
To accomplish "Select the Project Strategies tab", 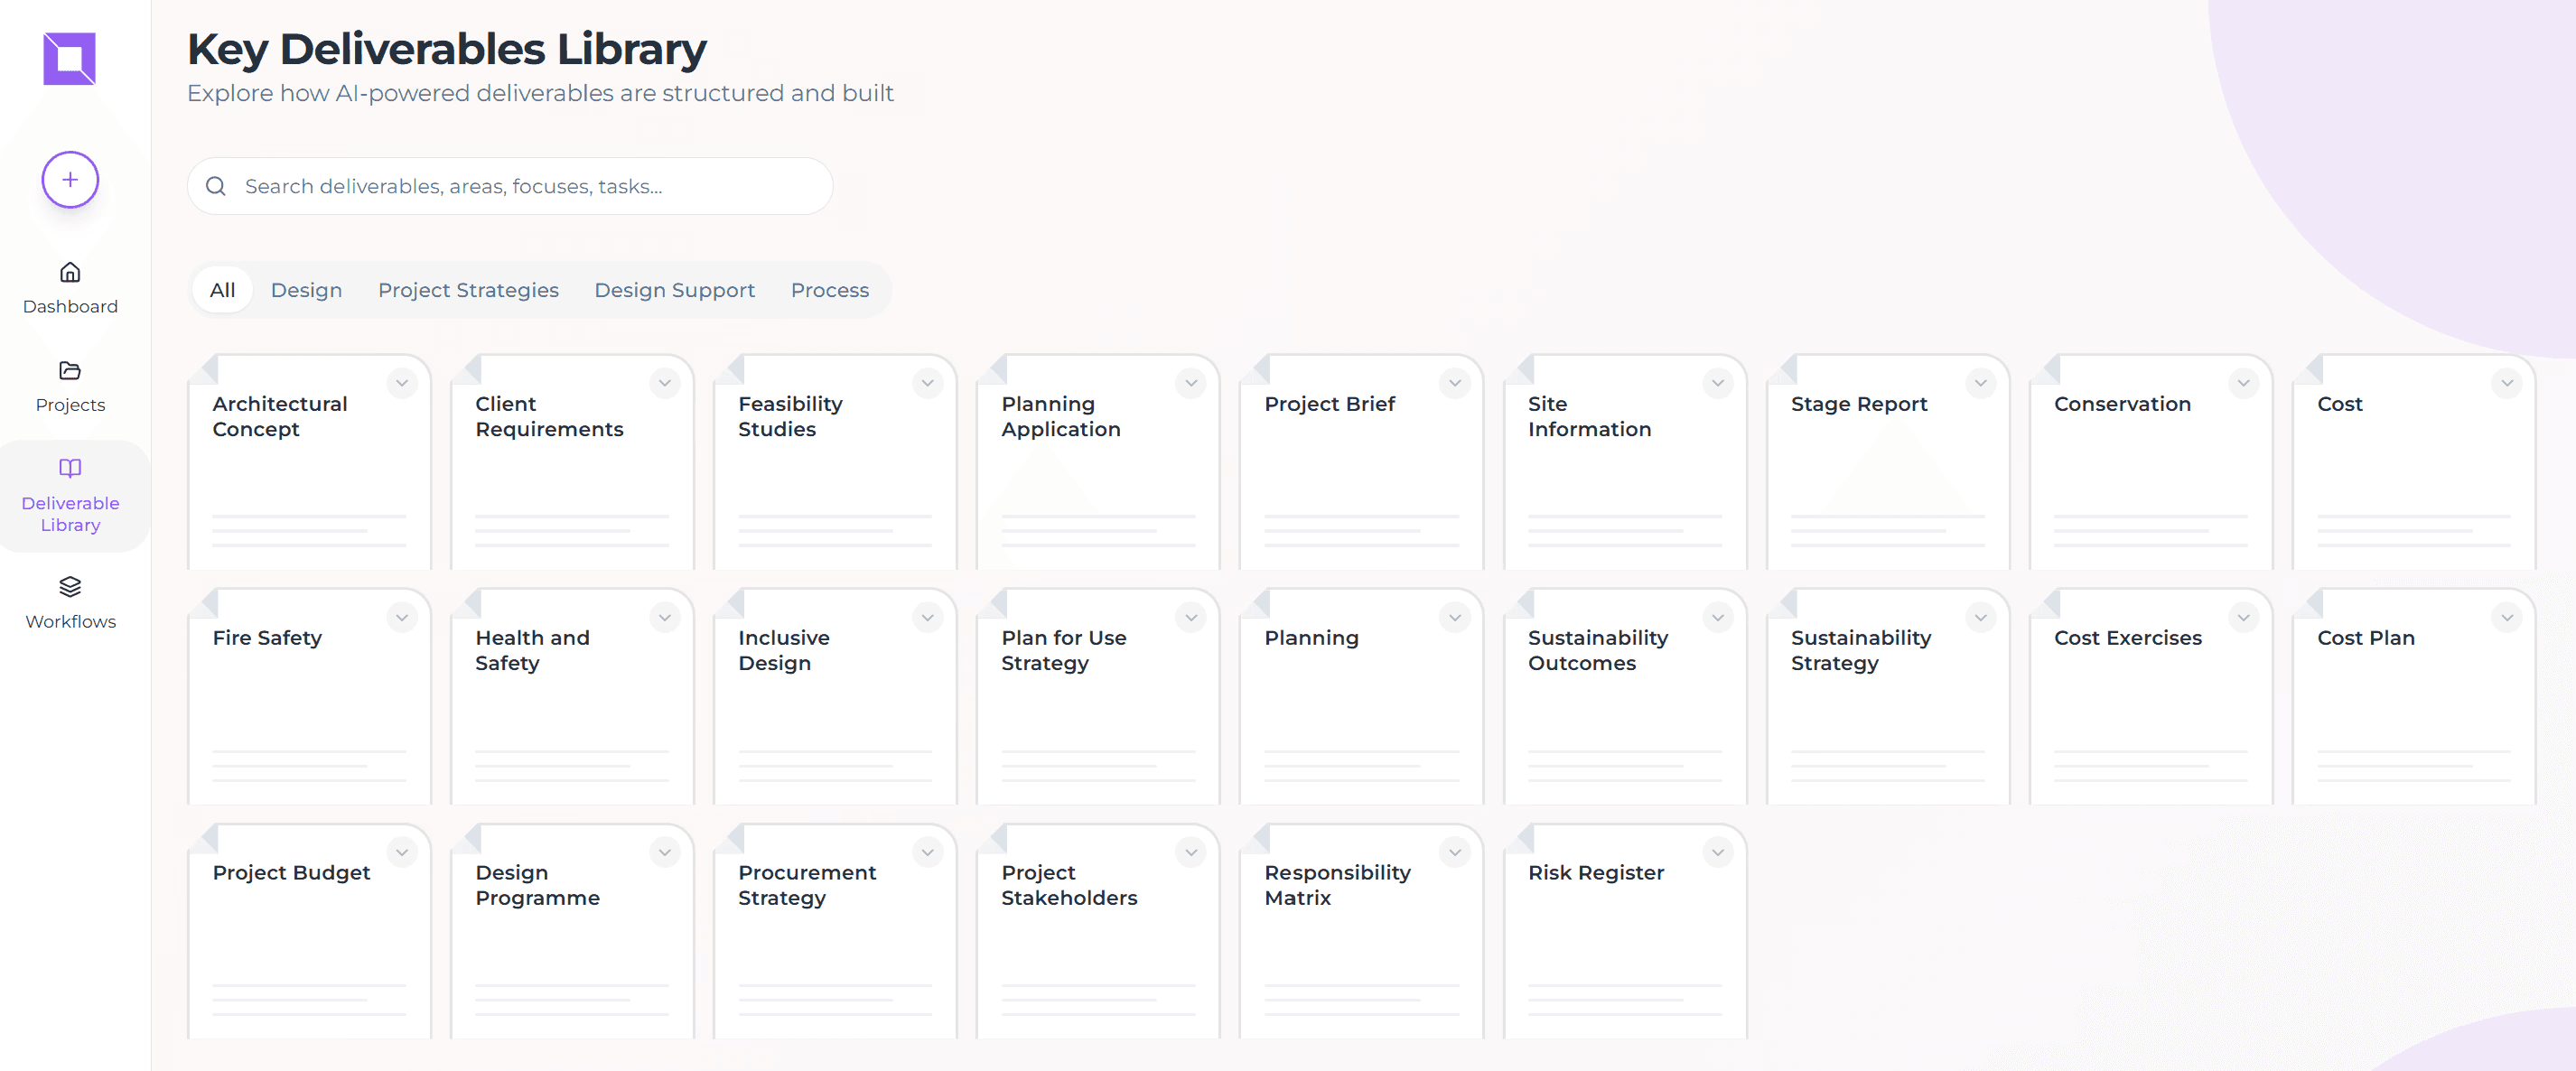I will [x=468, y=290].
